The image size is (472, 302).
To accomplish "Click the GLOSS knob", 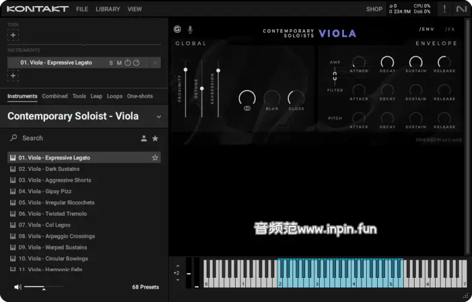I will click(x=296, y=98).
